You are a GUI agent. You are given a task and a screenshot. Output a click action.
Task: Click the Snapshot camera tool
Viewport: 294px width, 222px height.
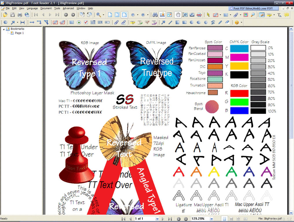192,15
